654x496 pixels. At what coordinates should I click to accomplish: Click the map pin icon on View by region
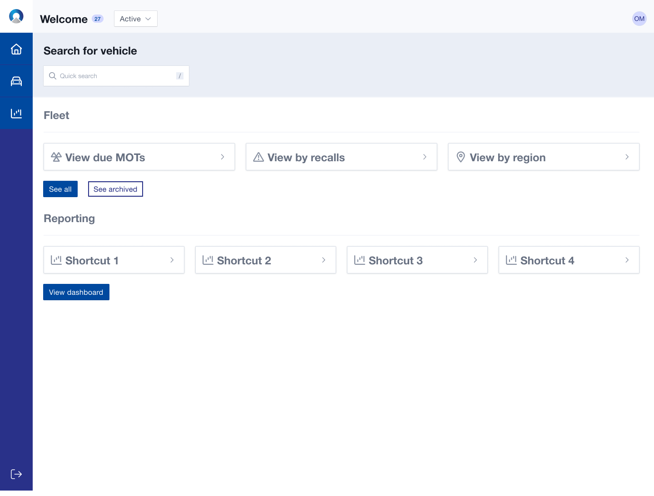[461, 157]
